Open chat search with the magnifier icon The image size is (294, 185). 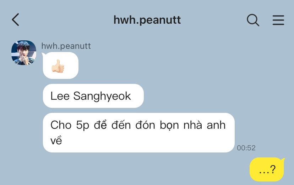(253, 20)
